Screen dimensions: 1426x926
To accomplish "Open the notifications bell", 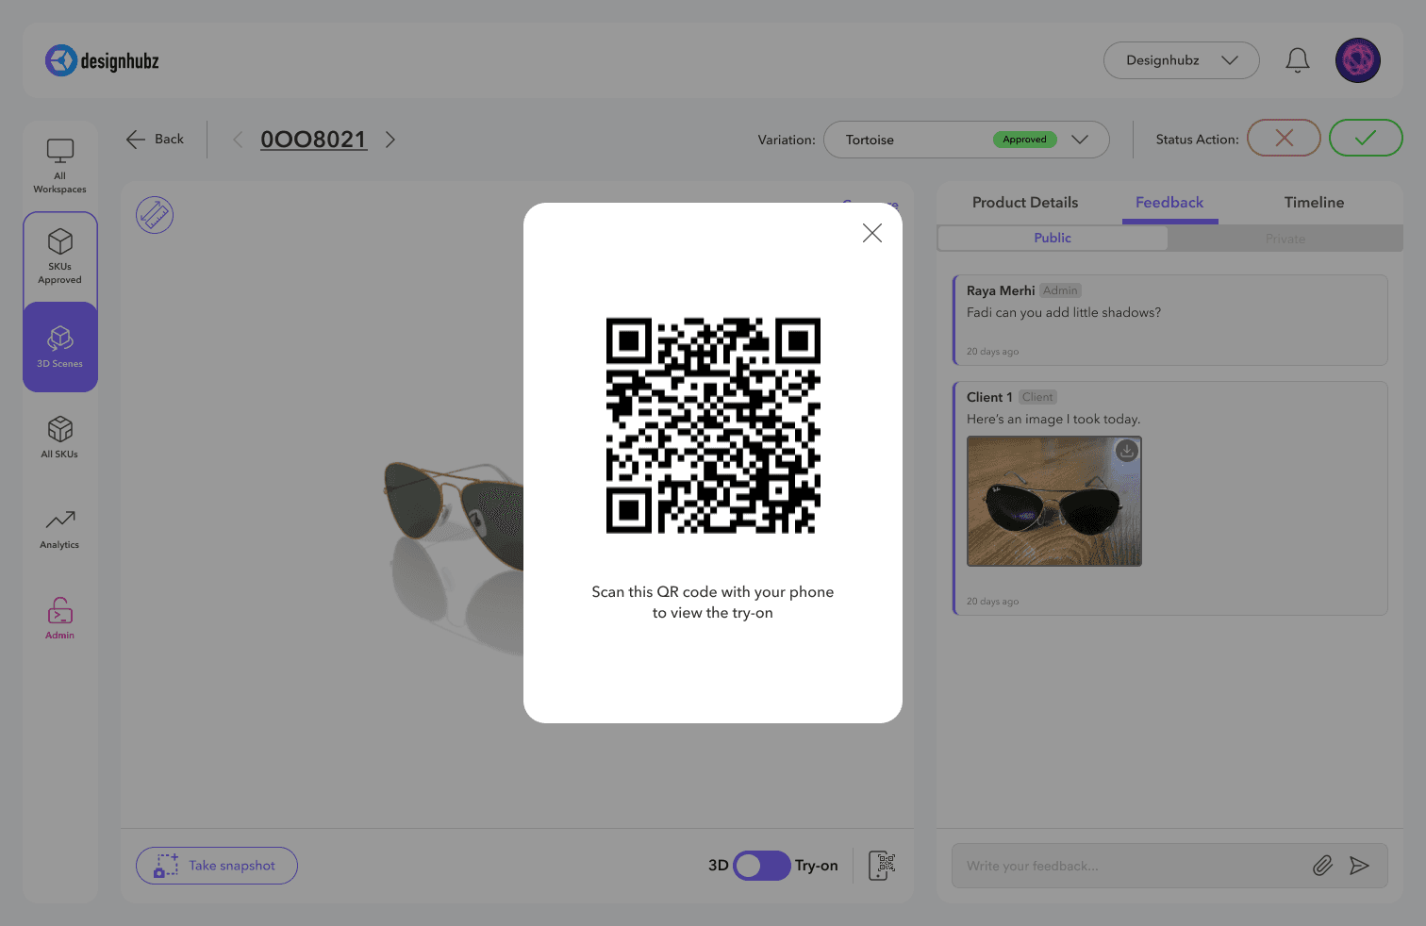I will [x=1298, y=60].
